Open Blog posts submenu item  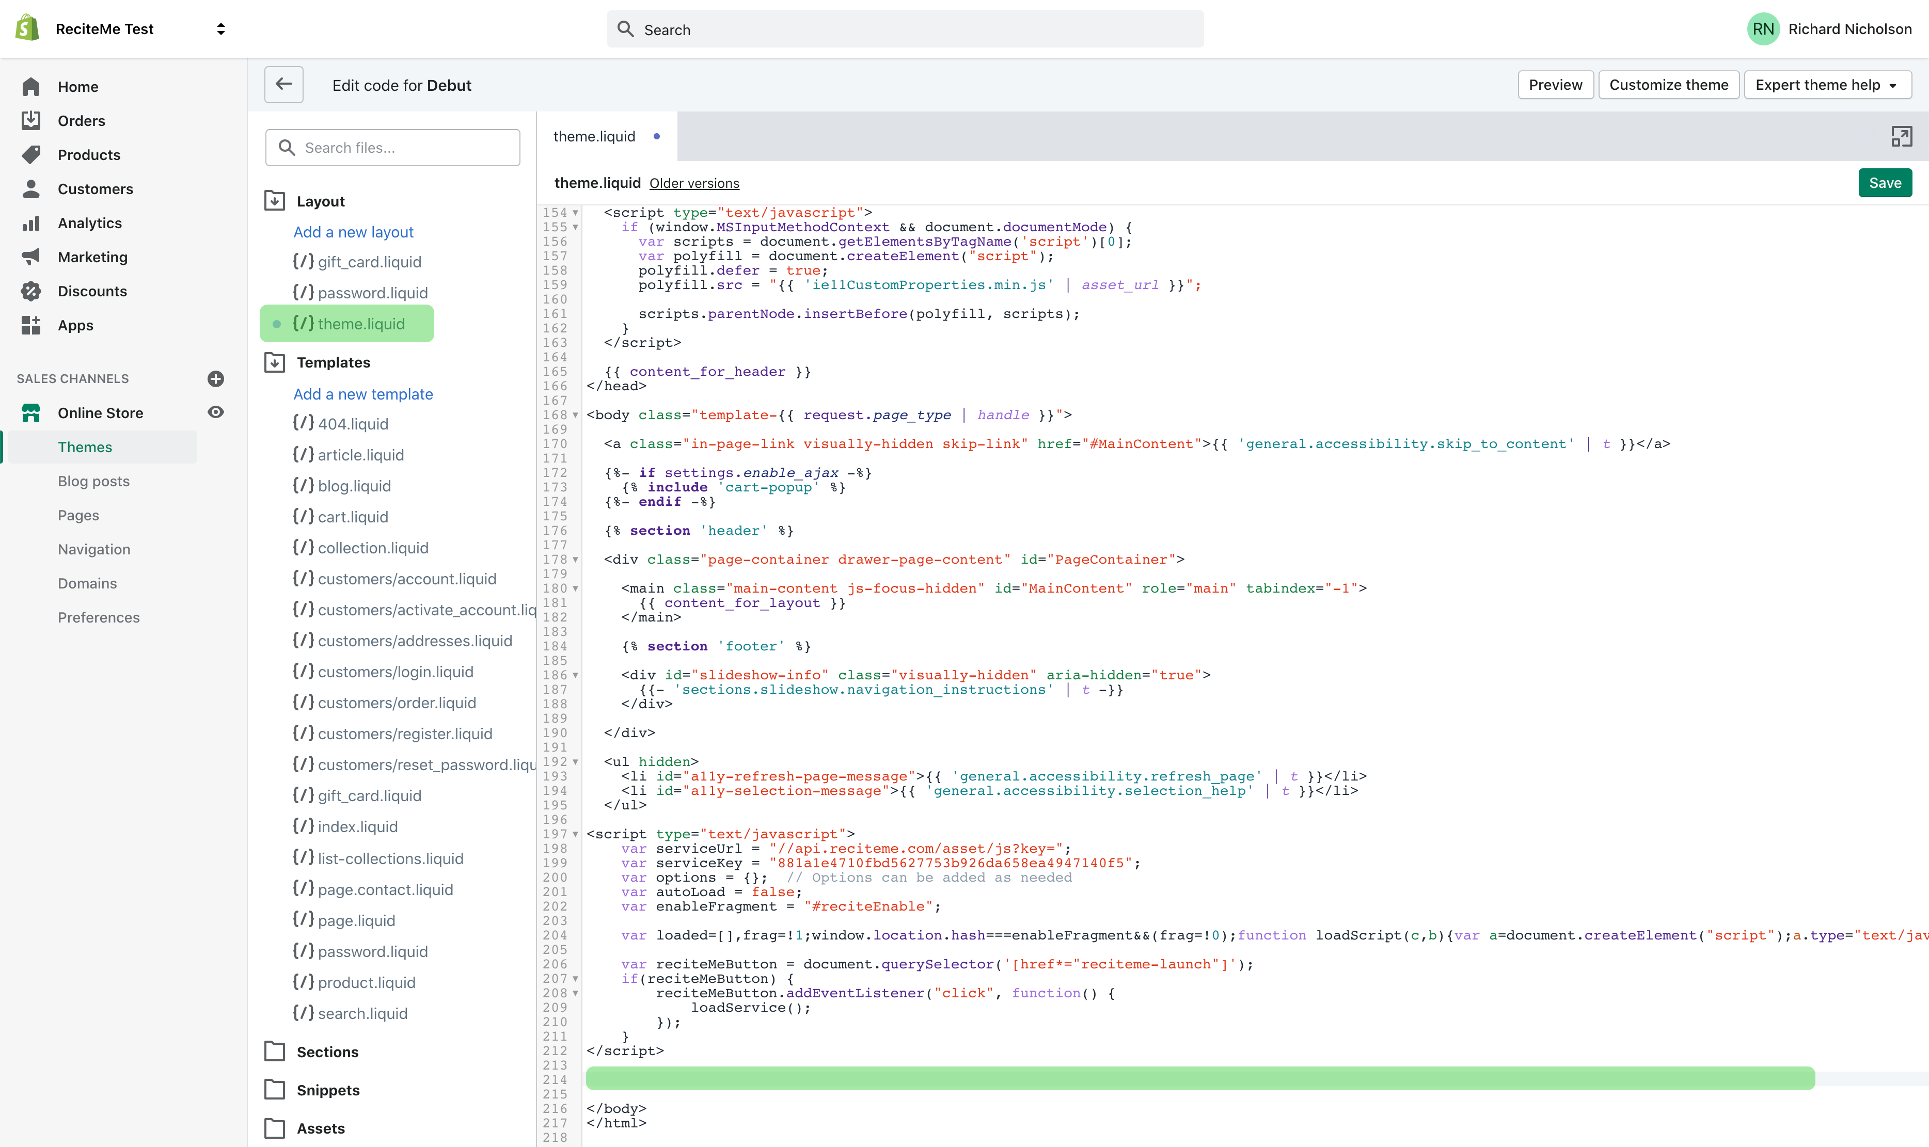click(93, 481)
